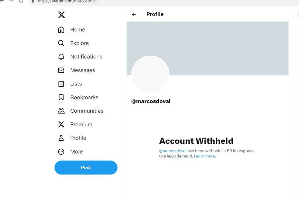Open the Notifications menu label
Viewport: 299px width, 199px height.
[x=86, y=57]
